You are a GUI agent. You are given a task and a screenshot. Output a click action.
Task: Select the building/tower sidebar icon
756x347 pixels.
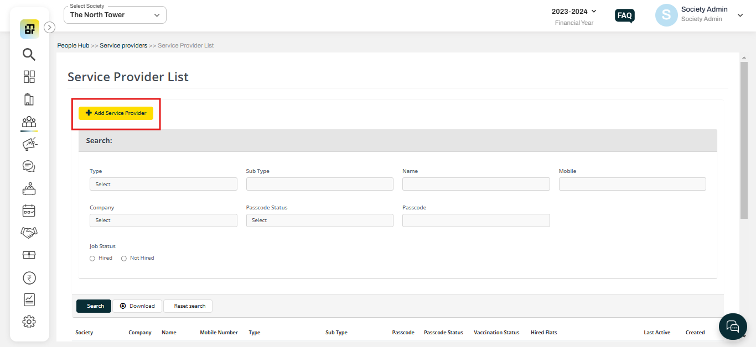[29, 99]
